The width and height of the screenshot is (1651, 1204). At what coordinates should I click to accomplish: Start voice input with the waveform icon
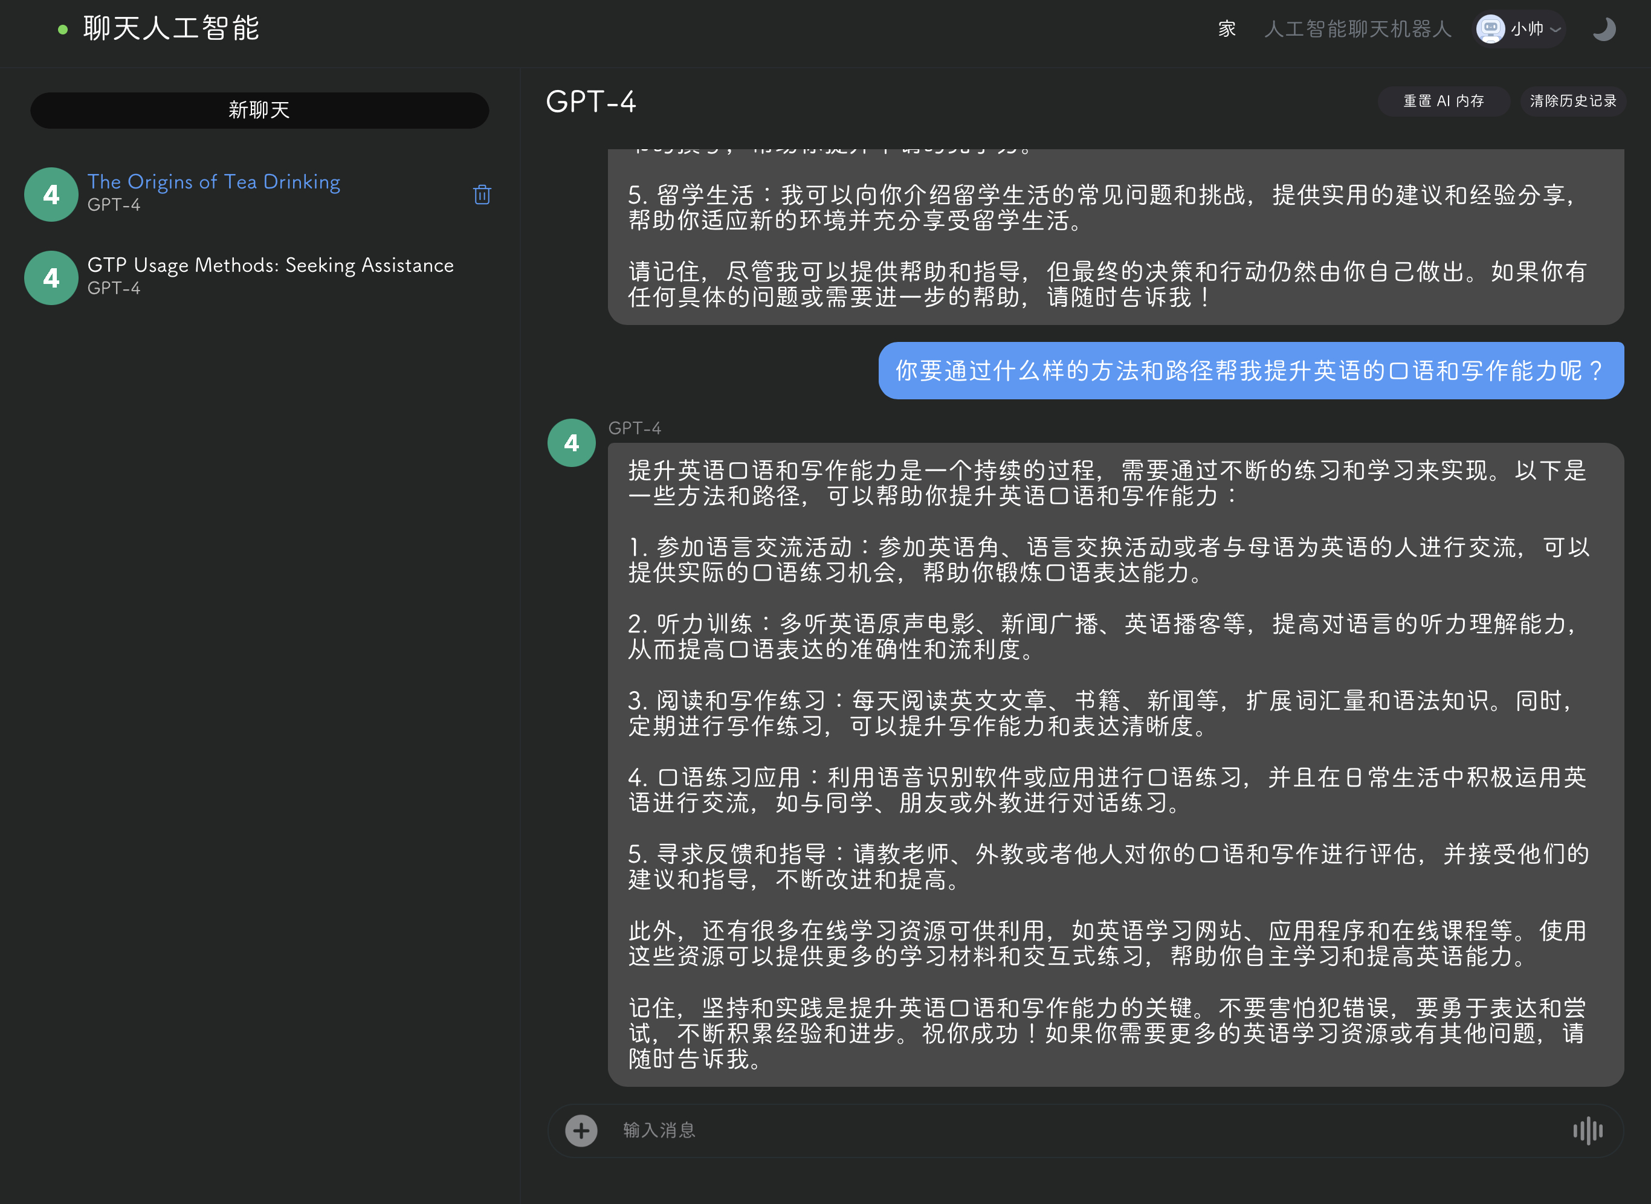tap(1587, 1130)
